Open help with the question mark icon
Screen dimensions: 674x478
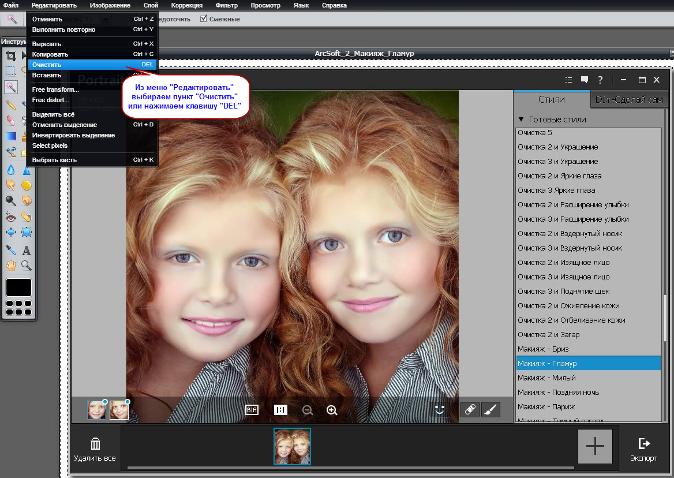tap(600, 80)
